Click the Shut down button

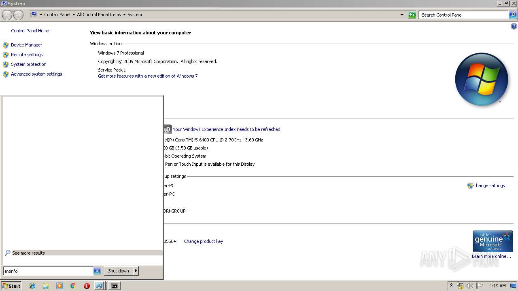click(x=119, y=271)
